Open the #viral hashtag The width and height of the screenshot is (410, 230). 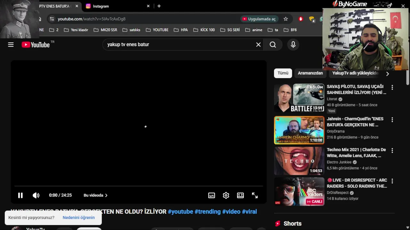pos(249,211)
